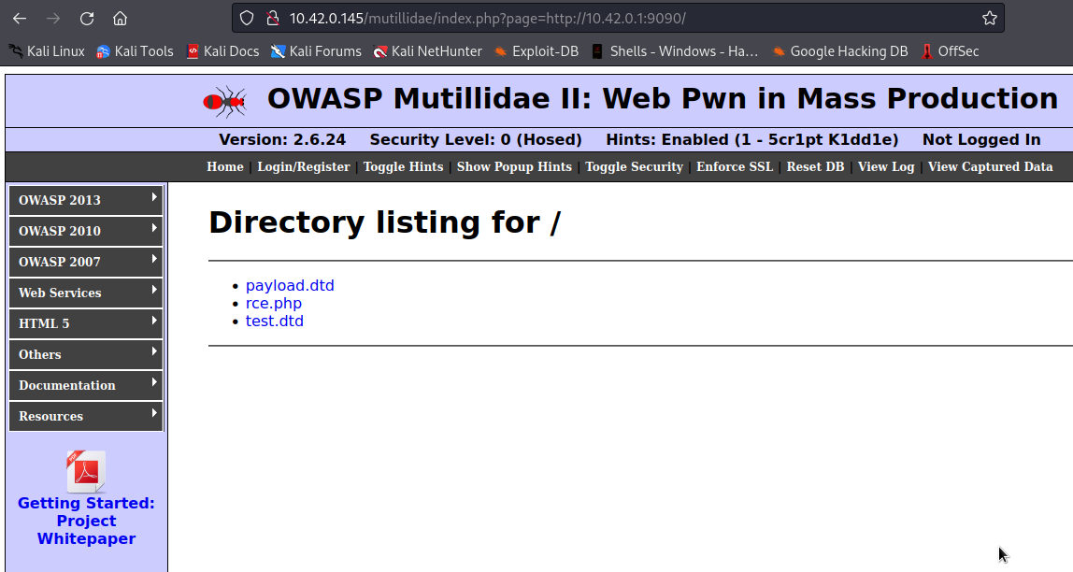Expand Others sidebar menu

pos(86,354)
